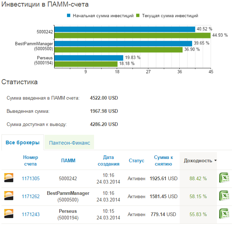Toggle green legend swatch for current investments
The height and width of the screenshot is (226, 236).
point(138,15)
